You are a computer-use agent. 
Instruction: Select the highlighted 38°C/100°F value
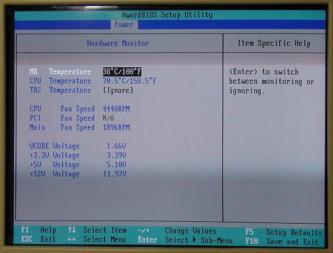click(122, 71)
